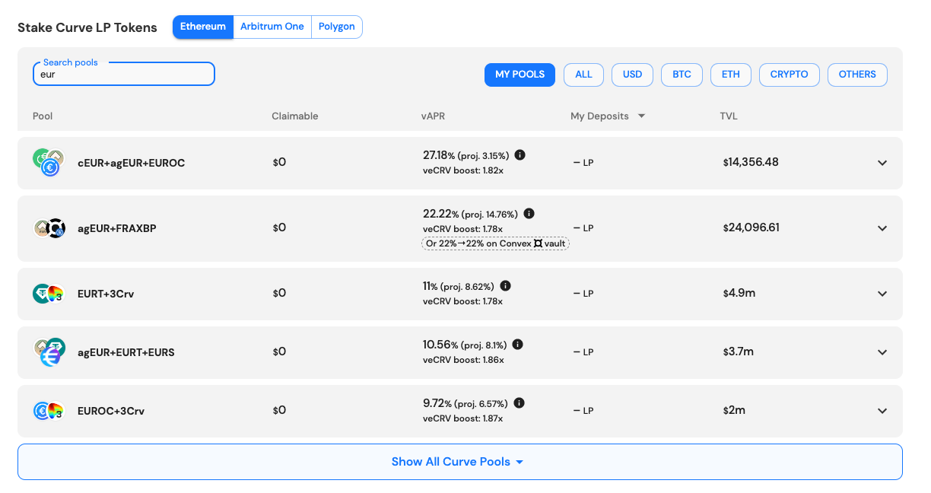Switch to the Arbitrum One tab

tap(272, 27)
